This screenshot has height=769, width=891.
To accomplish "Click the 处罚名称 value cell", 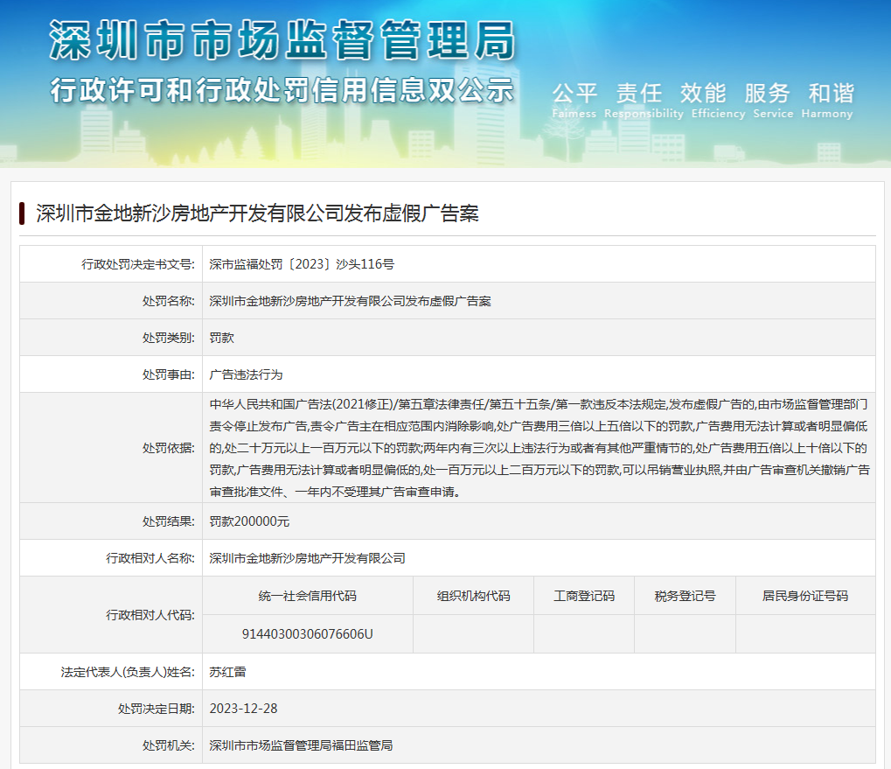I will pos(350,300).
